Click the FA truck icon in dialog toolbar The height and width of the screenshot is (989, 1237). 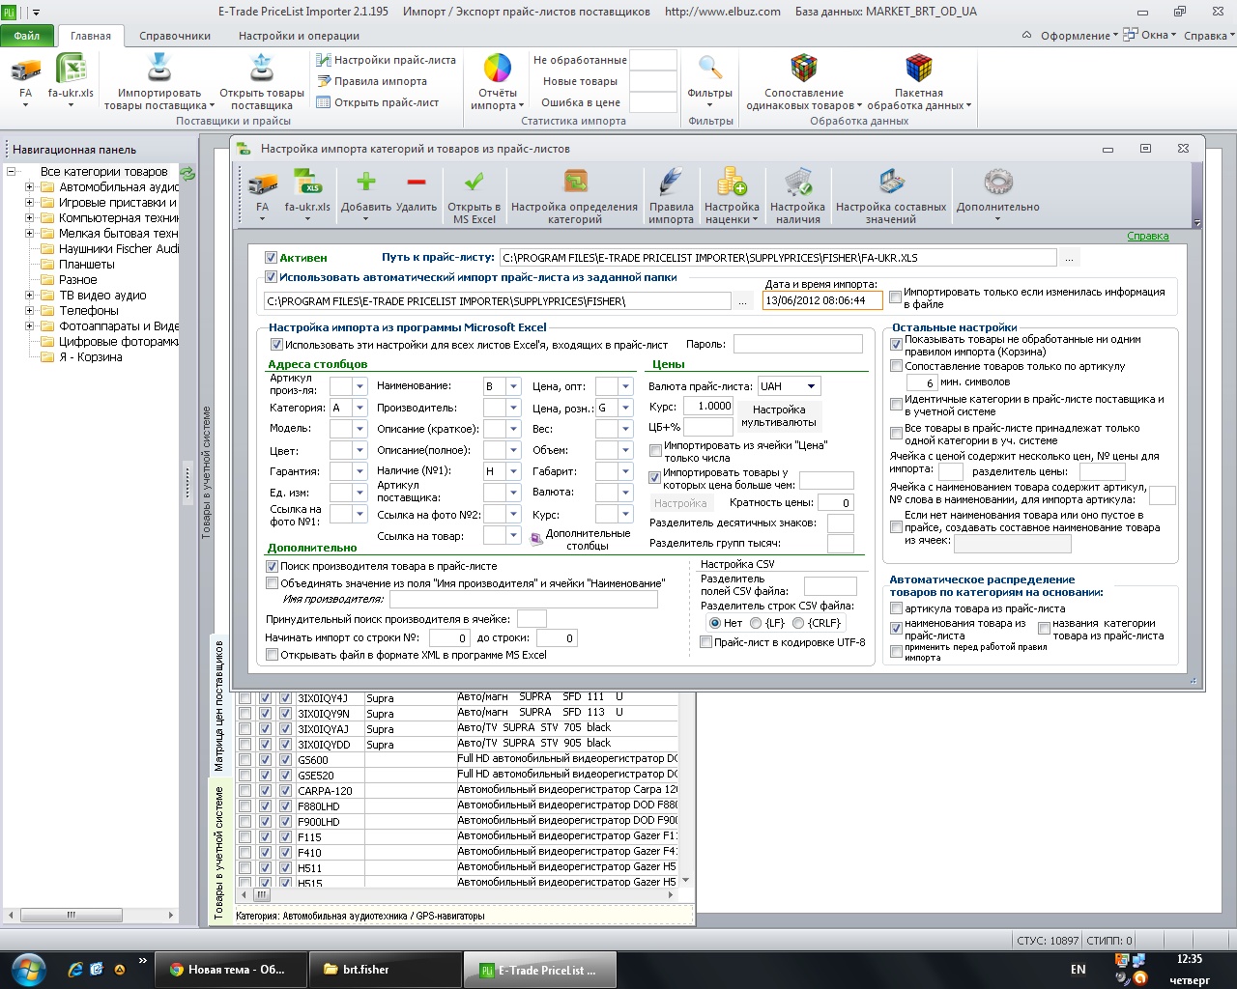(263, 183)
